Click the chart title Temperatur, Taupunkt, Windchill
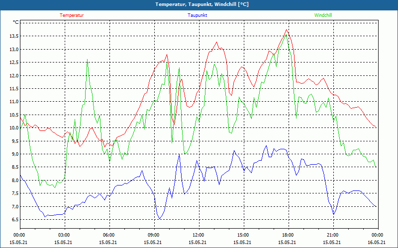 202,4
